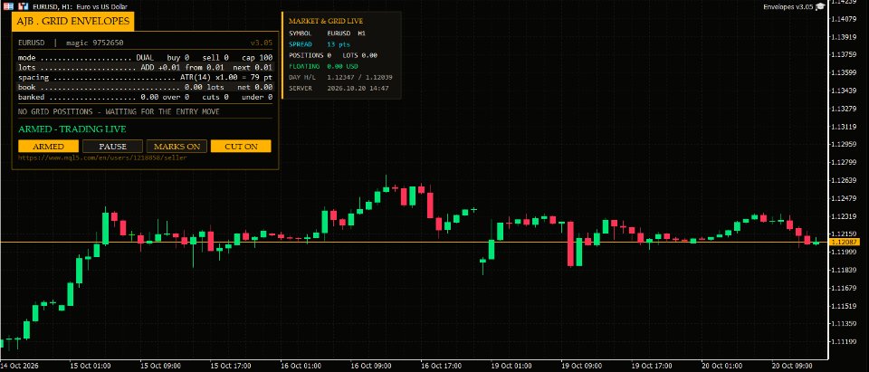Click the 1.13119 price axis label
869x372 pixels.
[845, 127]
